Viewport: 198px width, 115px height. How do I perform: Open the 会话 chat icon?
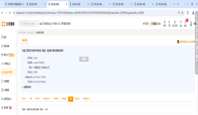click(181, 24)
